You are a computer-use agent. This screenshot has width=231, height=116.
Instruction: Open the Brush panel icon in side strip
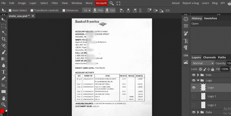point(186,33)
